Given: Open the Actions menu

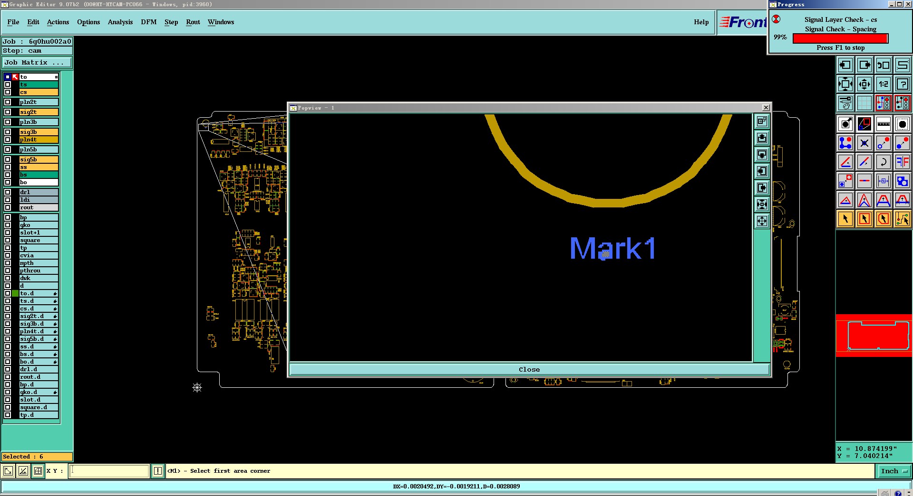Looking at the screenshot, I should pos(58,22).
